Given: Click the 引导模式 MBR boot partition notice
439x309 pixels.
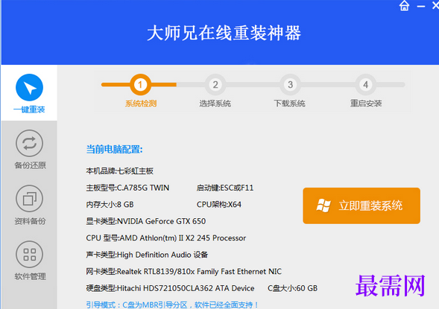Looking at the screenshot, I should pyautogui.click(x=172, y=305).
